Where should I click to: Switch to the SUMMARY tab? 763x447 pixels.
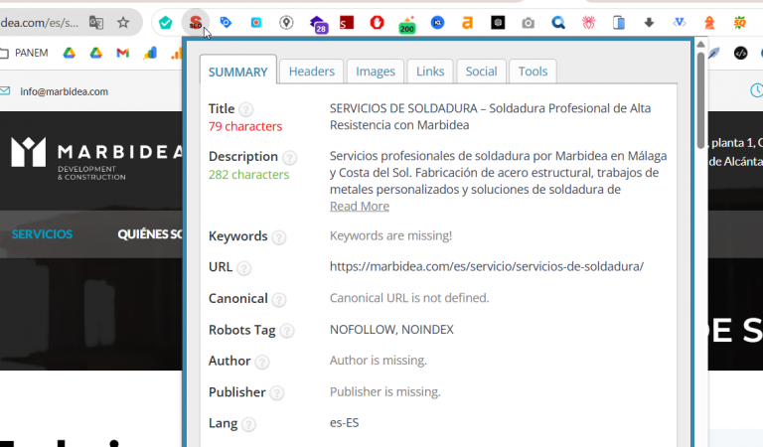[x=238, y=72]
